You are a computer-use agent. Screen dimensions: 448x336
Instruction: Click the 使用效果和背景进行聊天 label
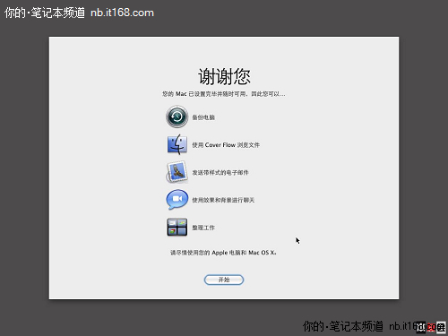pyautogui.click(x=223, y=200)
